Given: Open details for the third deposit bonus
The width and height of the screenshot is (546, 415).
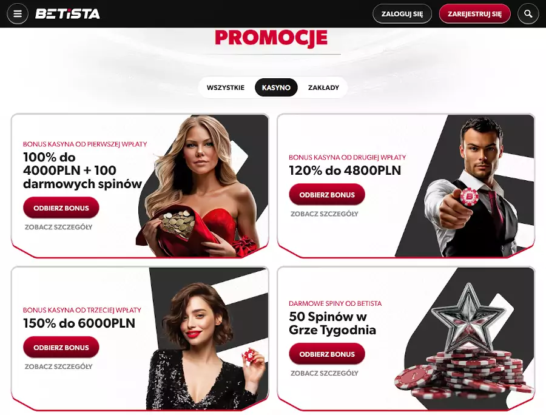Looking at the screenshot, I should coord(58,366).
